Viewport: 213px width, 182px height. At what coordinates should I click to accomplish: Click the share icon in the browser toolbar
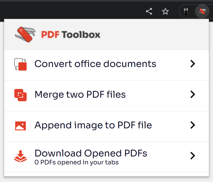tap(149, 11)
